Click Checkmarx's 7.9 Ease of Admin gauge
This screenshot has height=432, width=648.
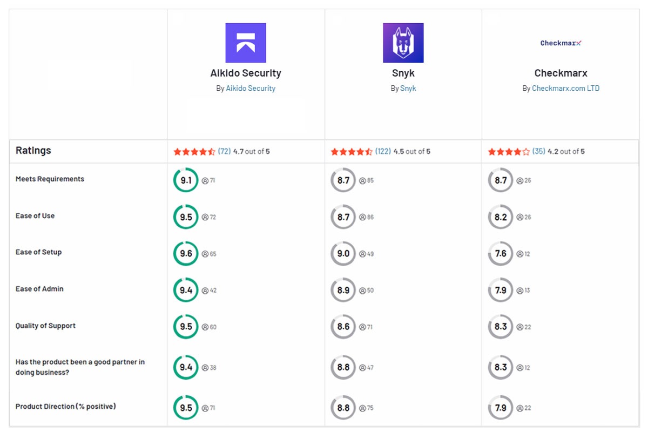pyautogui.click(x=501, y=291)
